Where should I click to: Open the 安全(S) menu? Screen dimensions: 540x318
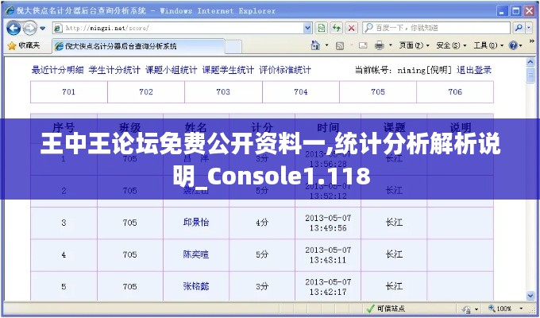click(451, 45)
